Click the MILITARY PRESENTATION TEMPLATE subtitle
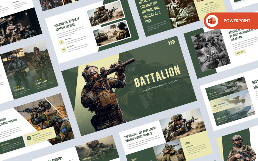 pos(160,86)
